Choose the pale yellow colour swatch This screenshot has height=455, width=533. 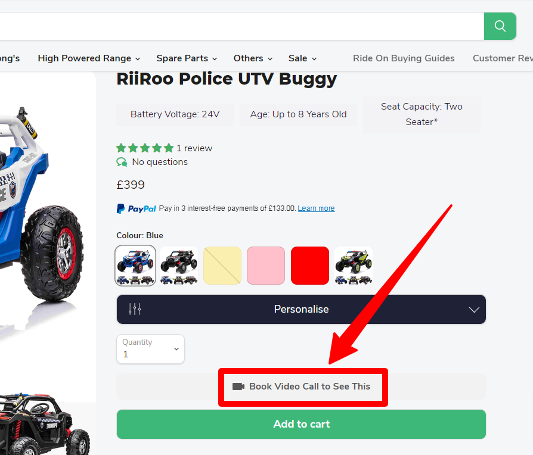click(222, 266)
